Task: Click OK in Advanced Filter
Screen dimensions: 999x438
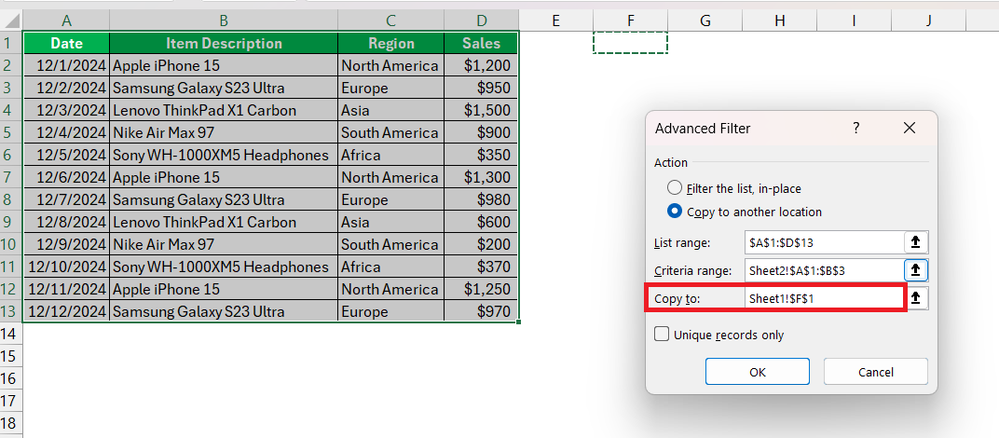Action: click(757, 372)
